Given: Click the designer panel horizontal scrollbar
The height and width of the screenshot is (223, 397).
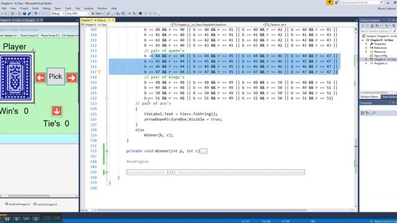Looking at the screenshot, I should 29,196.
